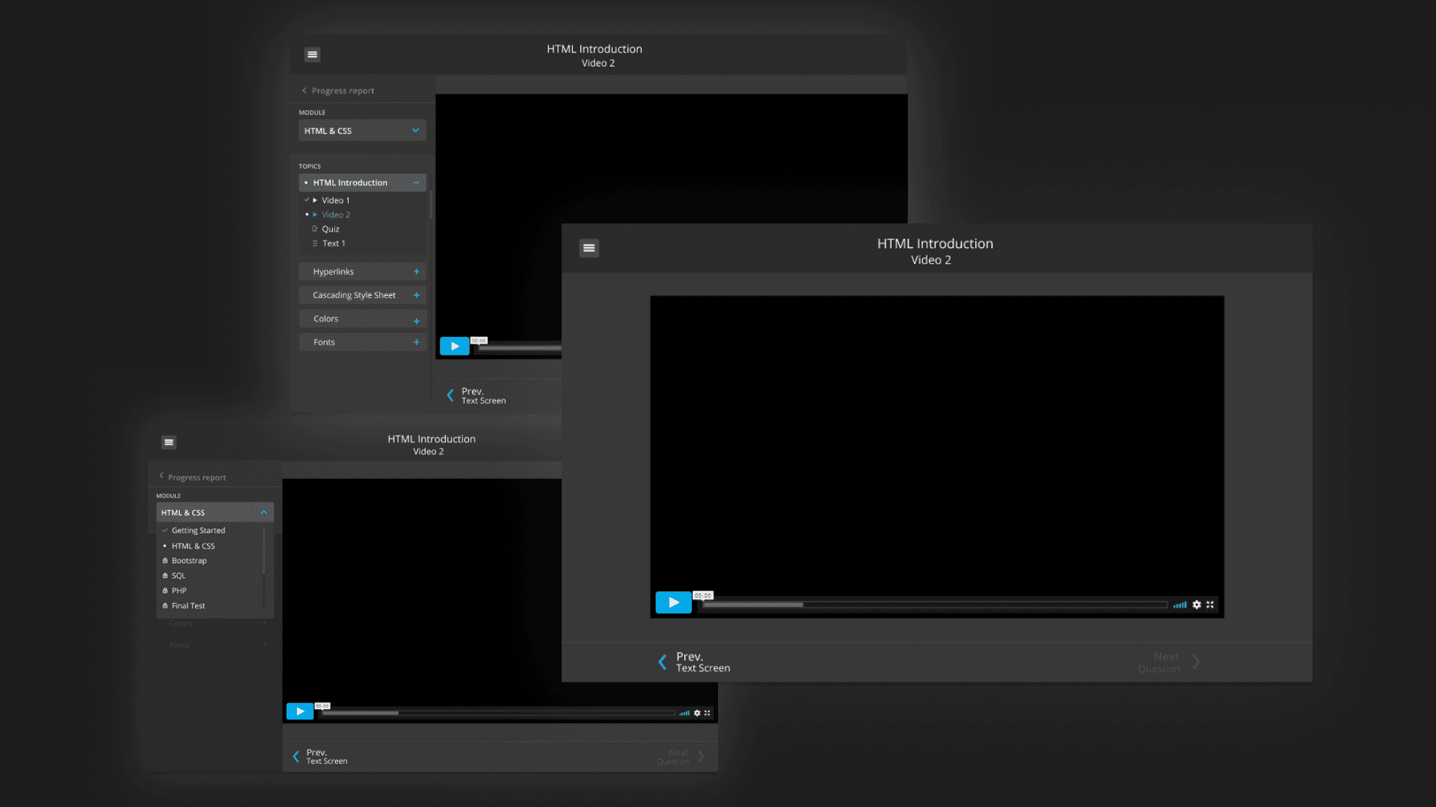
Task: Enter fullscreen from the largest video player
Action: click(1210, 605)
